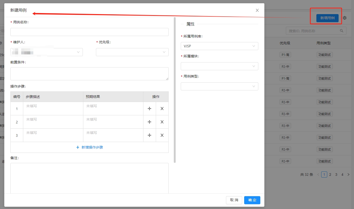Click the 用例名称 input field
This screenshot has height=209, width=354.
(x=89, y=32)
